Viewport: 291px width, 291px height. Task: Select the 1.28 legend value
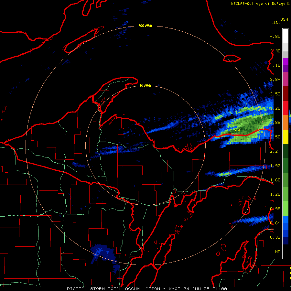tap(275, 194)
